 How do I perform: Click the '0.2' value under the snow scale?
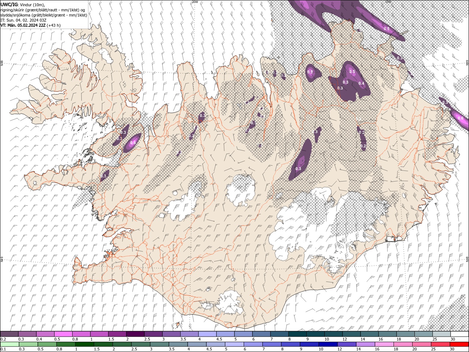pos(3,339)
